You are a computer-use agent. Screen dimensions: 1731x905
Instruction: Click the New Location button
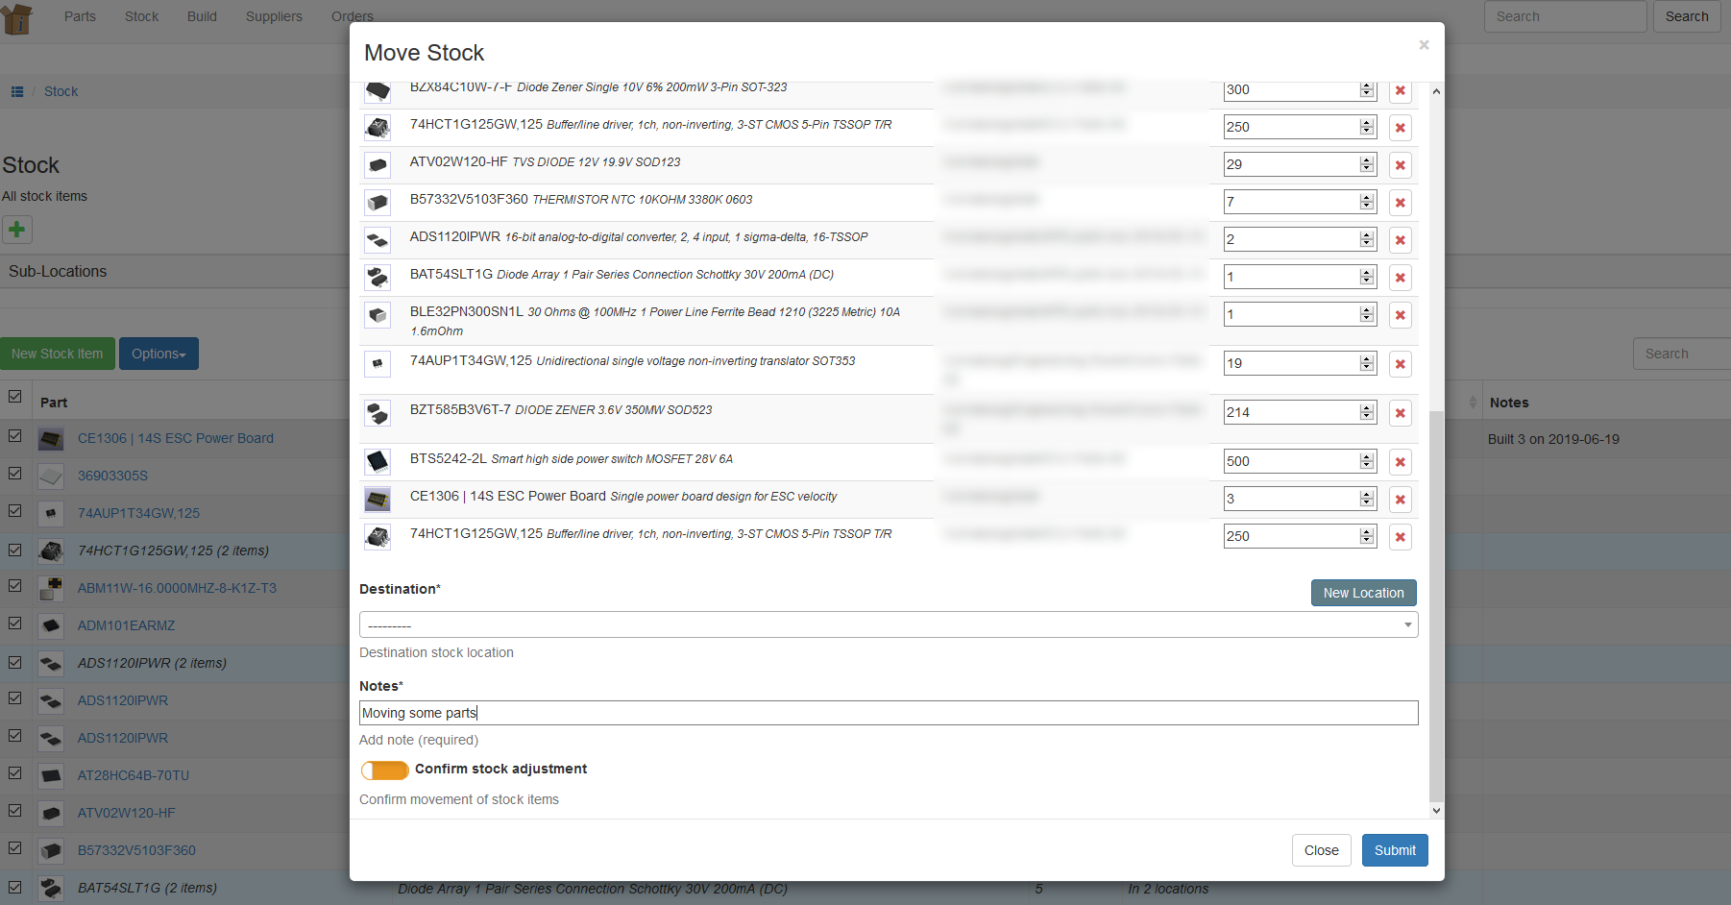coord(1363,593)
